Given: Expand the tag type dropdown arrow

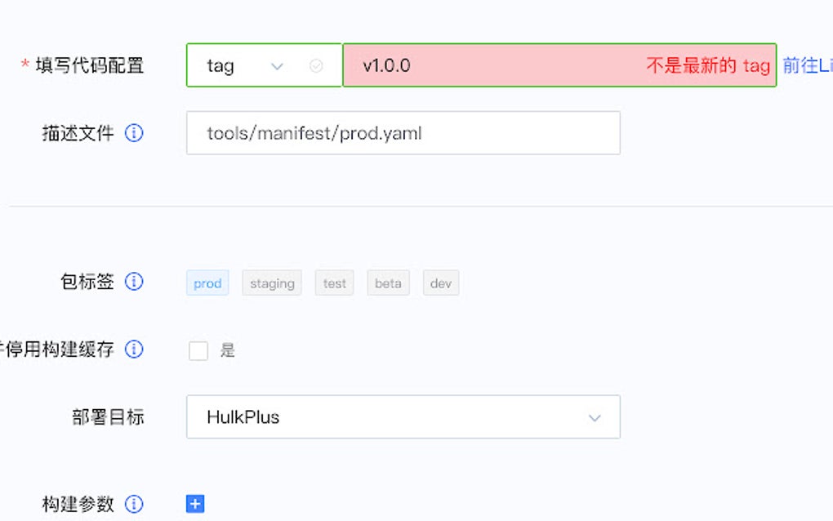Looking at the screenshot, I should click(x=278, y=65).
